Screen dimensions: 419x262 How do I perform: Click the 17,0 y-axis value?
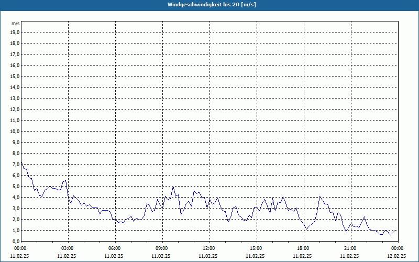(15, 54)
